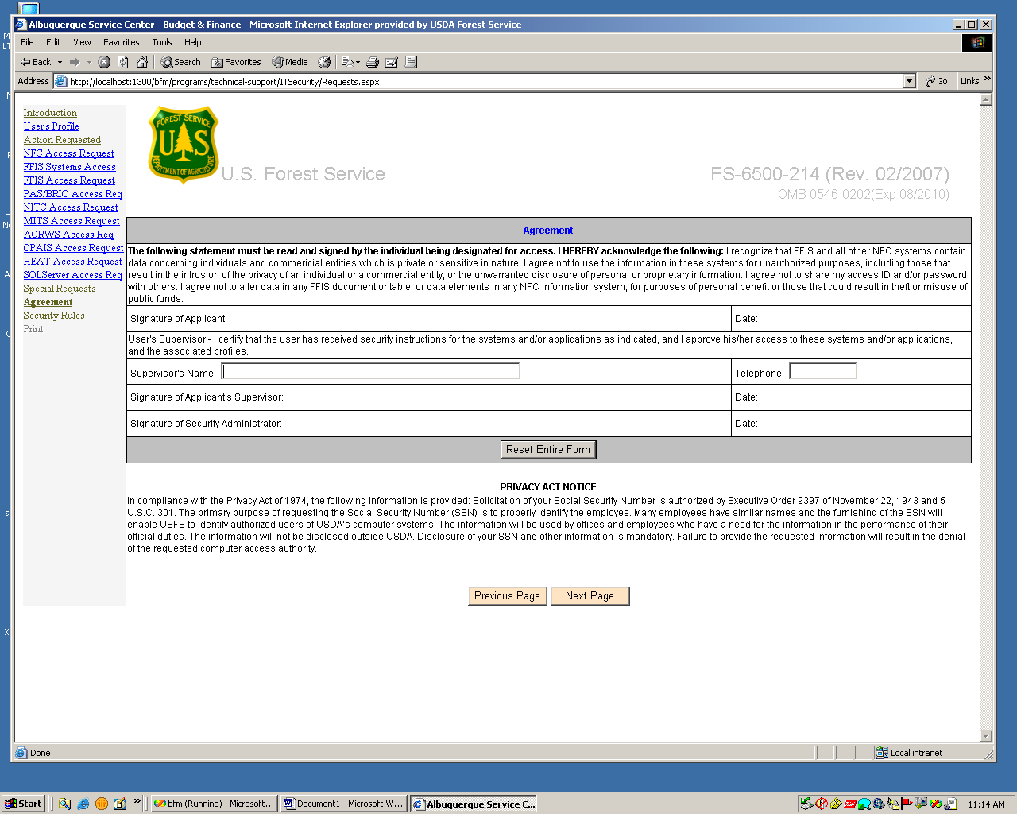
Task: Expand the Forward history dropdown arrow
Action: click(x=89, y=62)
